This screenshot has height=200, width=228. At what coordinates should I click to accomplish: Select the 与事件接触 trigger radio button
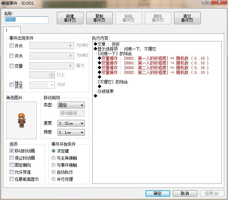pos(54,165)
